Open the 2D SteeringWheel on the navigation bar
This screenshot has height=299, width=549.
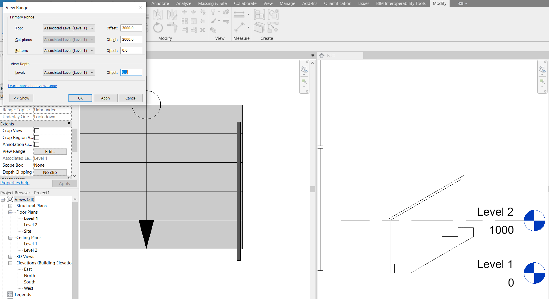click(x=304, y=69)
